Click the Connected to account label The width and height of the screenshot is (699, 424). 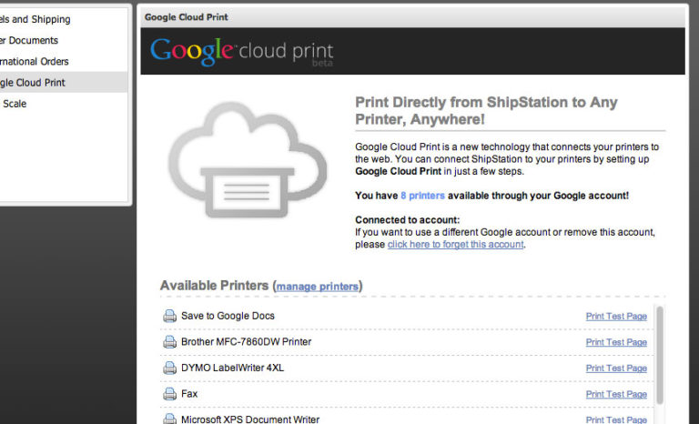pyautogui.click(x=407, y=220)
